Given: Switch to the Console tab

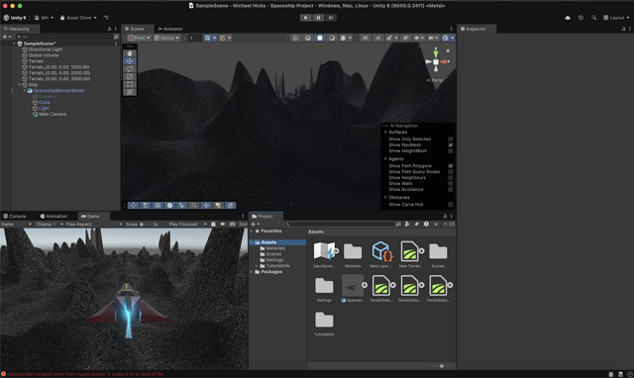Looking at the screenshot, I should point(15,216).
